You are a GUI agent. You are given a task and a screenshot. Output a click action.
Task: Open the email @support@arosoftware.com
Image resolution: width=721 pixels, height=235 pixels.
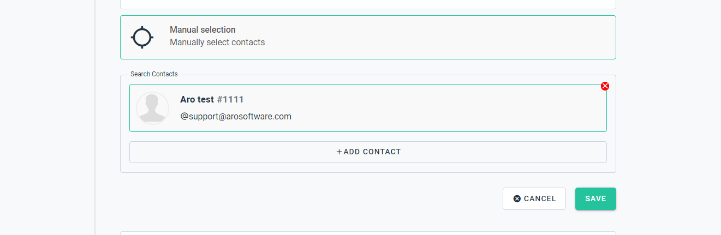tap(236, 116)
